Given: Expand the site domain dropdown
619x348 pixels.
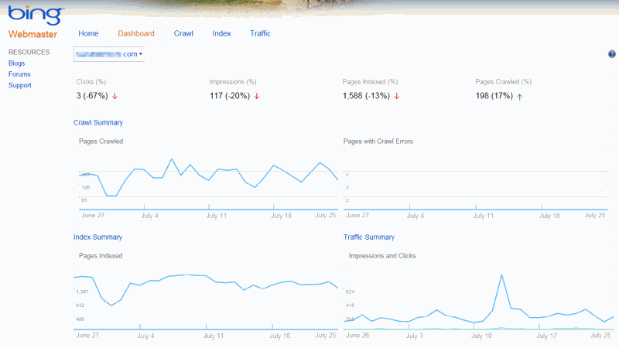Looking at the screenshot, I should pos(109,54).
